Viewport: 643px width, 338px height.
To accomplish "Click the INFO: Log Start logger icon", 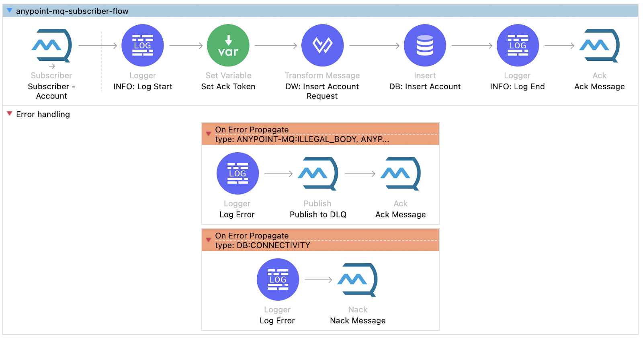I will coord(143,45).
